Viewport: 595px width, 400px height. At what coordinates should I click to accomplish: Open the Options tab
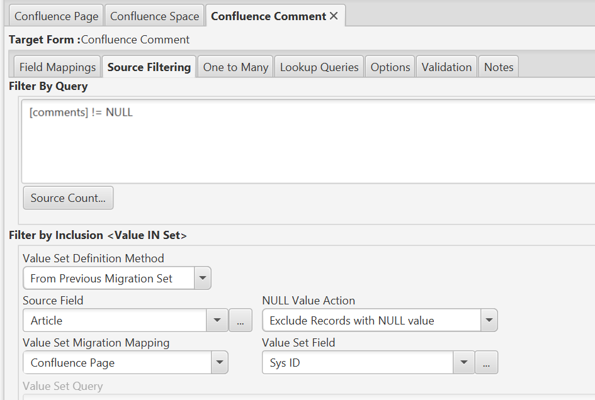tap(390, 67)
